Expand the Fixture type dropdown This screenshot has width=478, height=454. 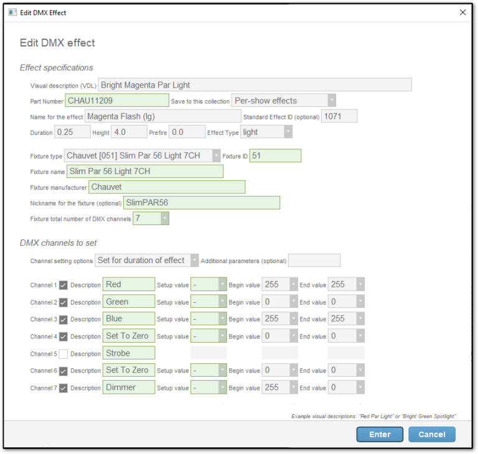216,155
